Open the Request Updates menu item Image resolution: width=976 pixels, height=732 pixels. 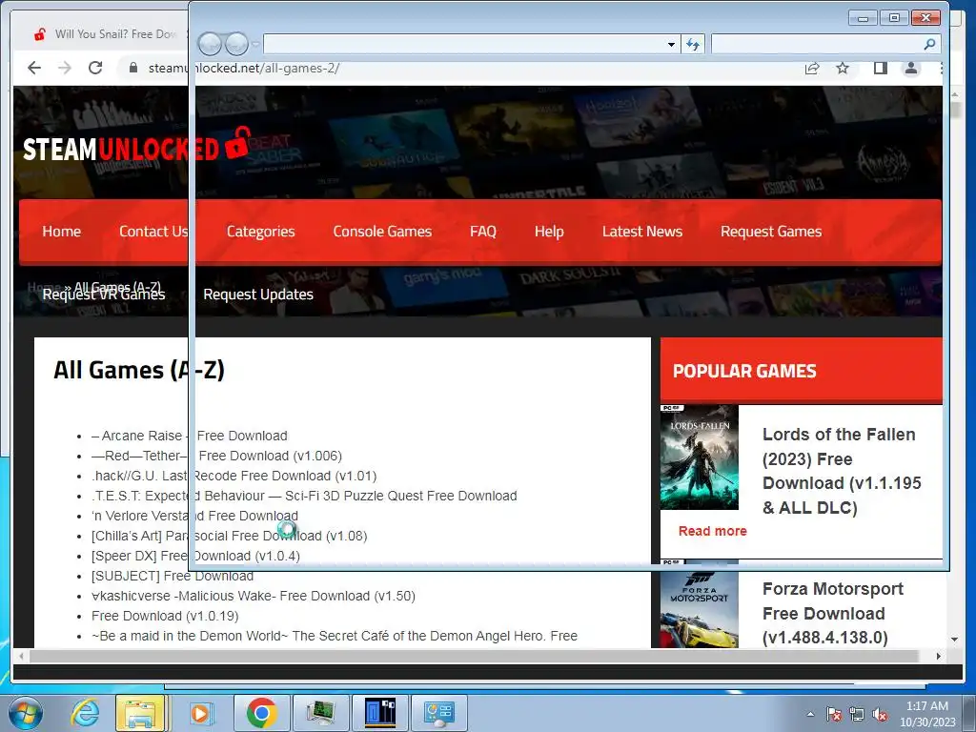pos(258,295)
